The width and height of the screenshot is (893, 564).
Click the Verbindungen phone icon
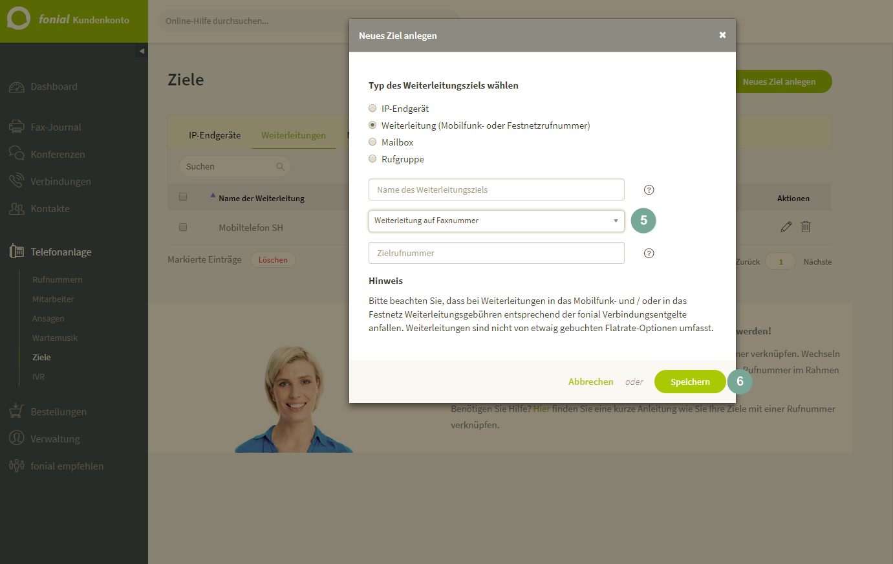pyautogui.click(x=17, y=180)
